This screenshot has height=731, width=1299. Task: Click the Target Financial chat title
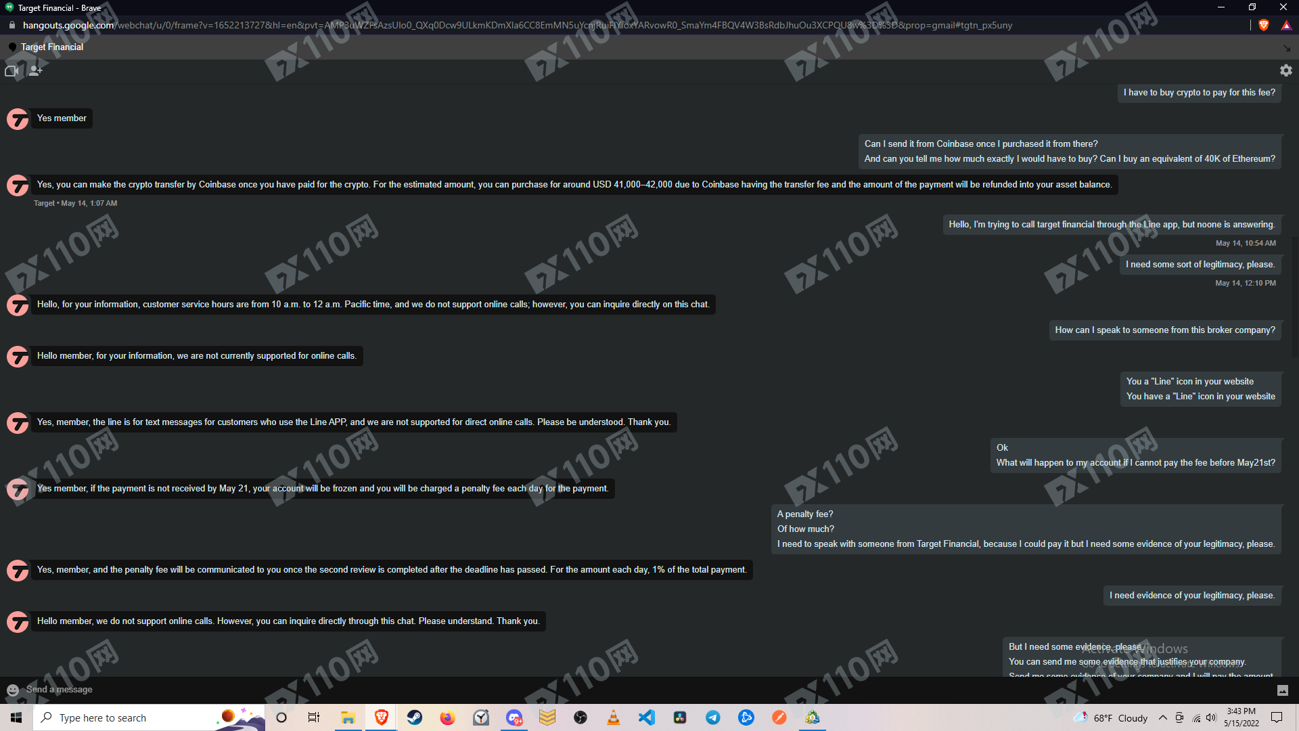click(x=52, y=47)
